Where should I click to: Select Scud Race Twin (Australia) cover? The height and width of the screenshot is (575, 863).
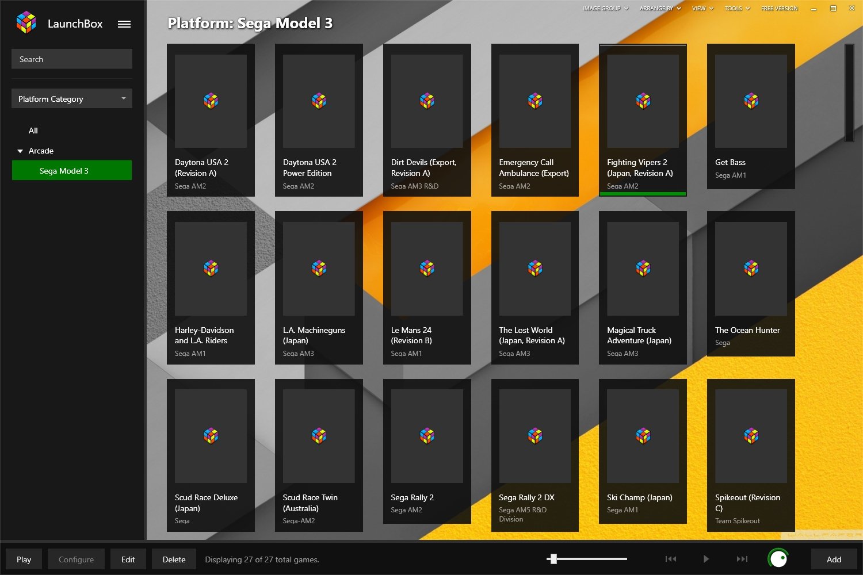319,436
